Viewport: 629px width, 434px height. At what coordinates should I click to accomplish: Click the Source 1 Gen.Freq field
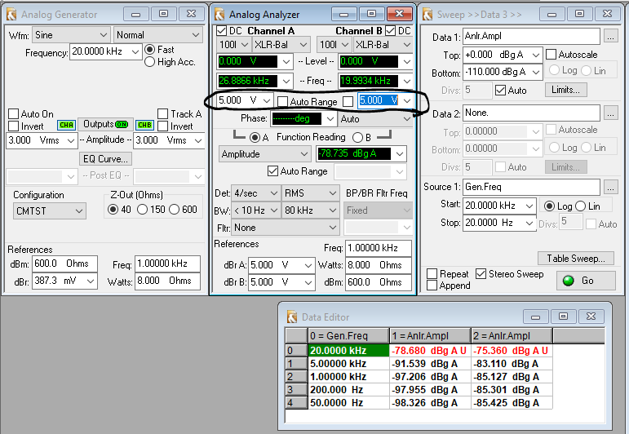pos(531,188)
